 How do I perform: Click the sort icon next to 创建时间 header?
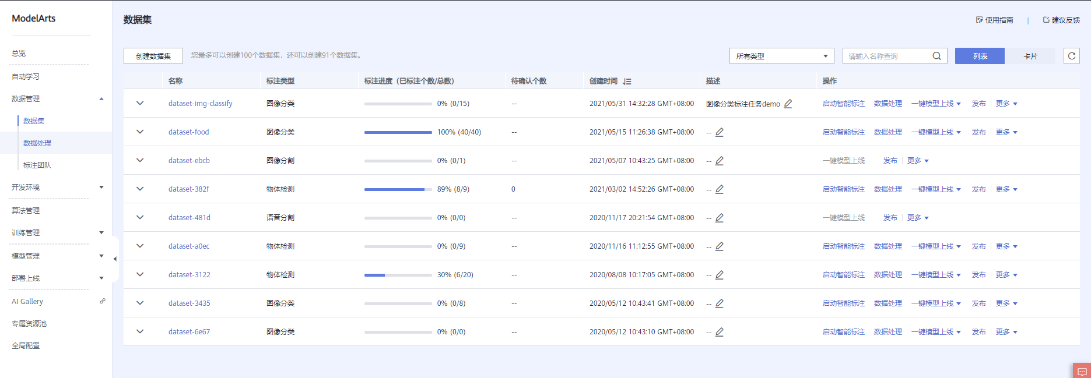[x=627, y=82]
